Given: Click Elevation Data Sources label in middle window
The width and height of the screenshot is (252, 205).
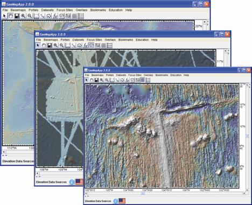Looking at the screenshot, I should 51,182.
